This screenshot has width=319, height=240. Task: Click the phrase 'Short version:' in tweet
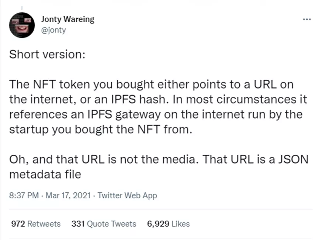(x=47, y=54)
